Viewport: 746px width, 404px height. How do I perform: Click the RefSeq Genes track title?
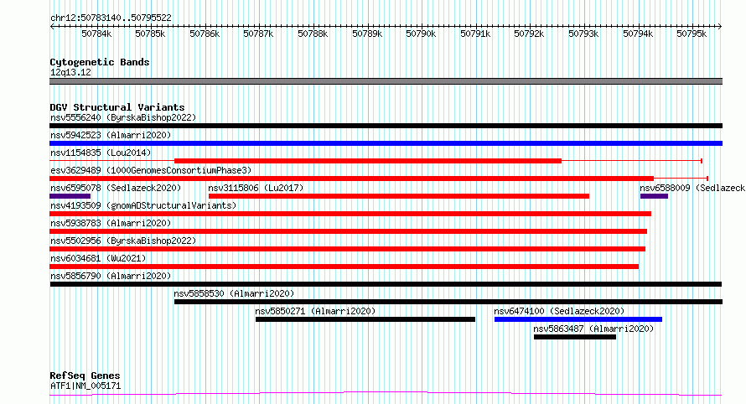click(x=85, y=376)
